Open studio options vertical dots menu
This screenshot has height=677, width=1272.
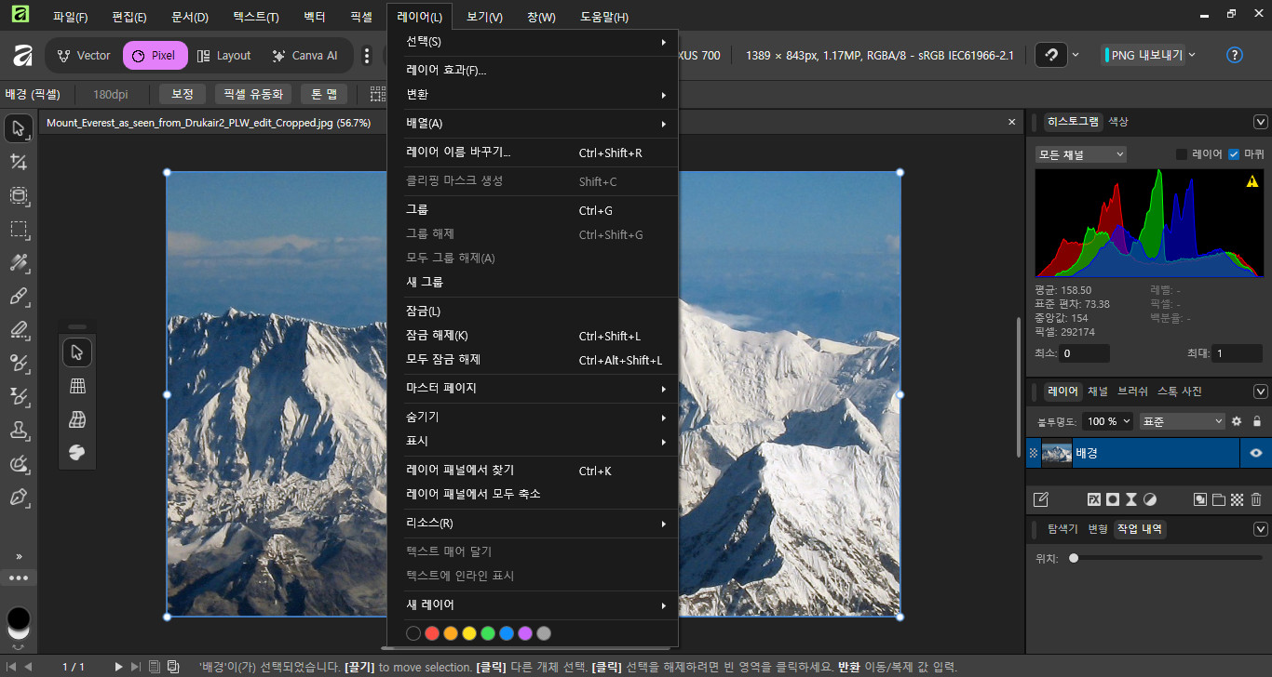(367, 56)
